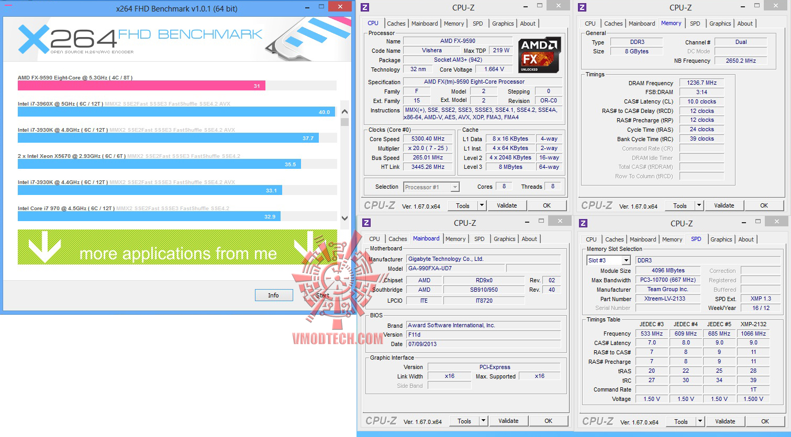Click OK in the CPU-Z Mainboard window
Image resolution: width=791 pixels, height=437 pixels.
tap(548, 421)
